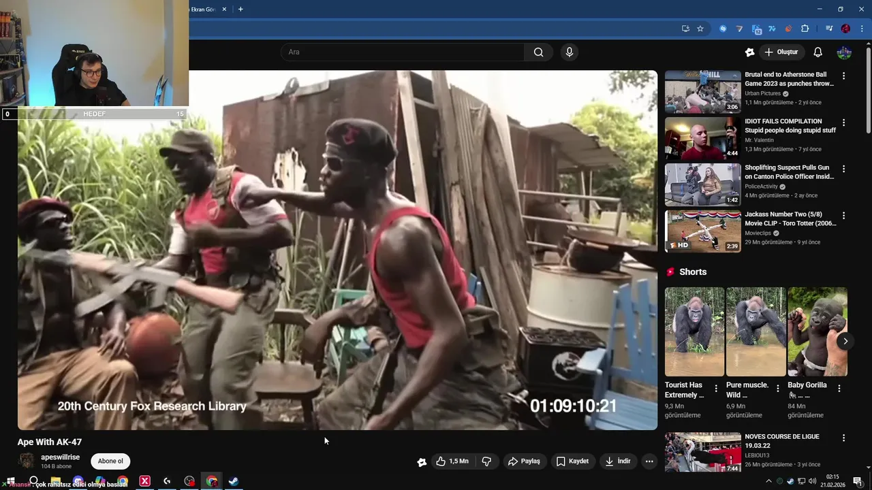
Task: Open Steam from the taskbar
Action: click(234, 481)
